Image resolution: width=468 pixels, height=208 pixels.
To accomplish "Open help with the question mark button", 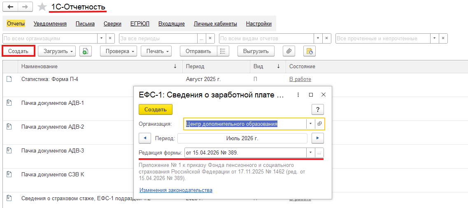I will click(318, 109).
